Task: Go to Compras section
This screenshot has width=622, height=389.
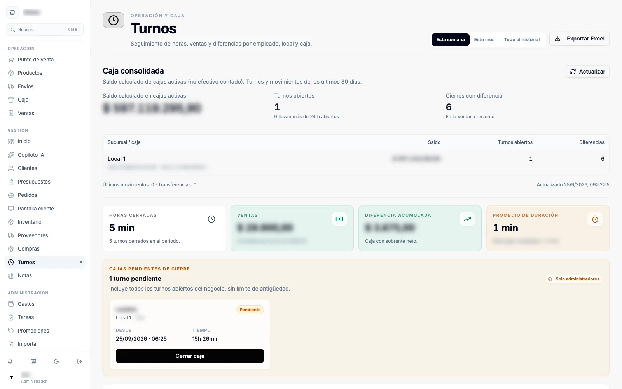Action: [45, 249]
